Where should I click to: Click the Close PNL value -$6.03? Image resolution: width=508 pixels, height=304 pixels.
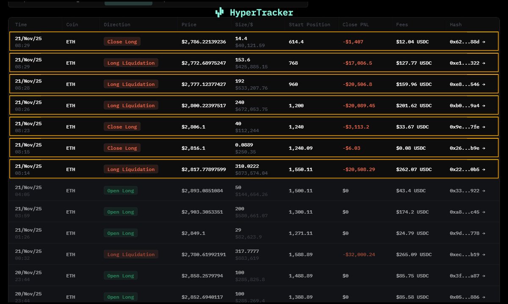pyautogui.click(x=351, y=148)
